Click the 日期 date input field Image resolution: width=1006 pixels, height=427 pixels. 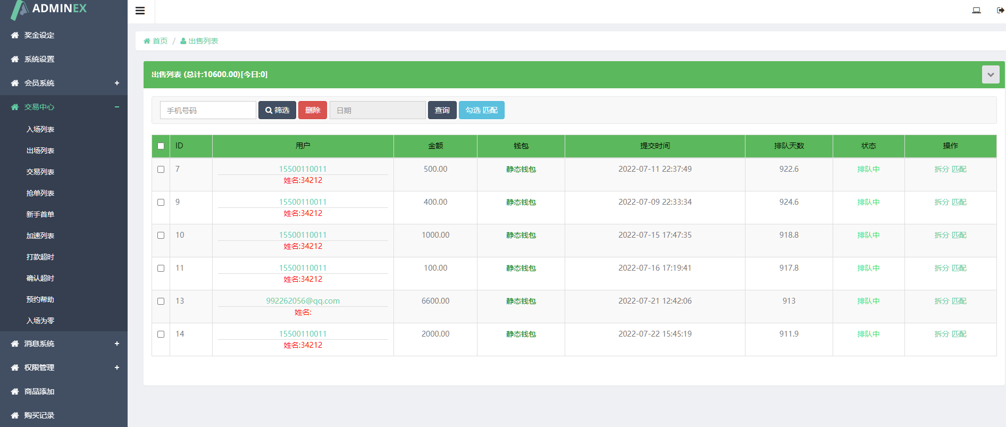(378, 110)
